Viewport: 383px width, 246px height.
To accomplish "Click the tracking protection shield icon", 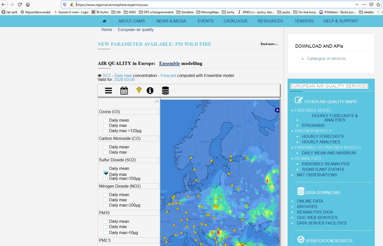I will 65,4.
